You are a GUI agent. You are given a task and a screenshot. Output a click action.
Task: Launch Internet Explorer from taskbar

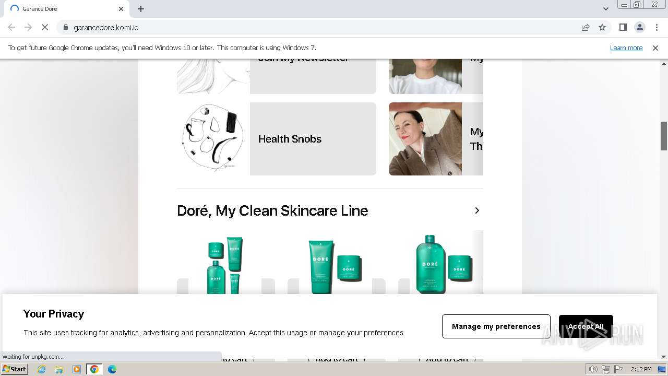[x=41, y=369]
